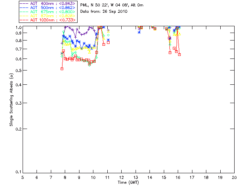Click the Single Scattering Albedo axis label
This screenshot has height=192, width=241.
[11, 100]
